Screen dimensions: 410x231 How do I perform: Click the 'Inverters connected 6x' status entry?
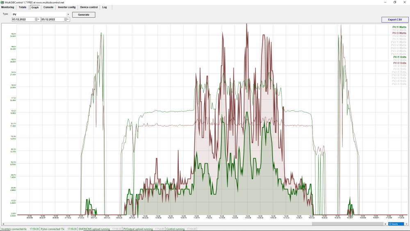pos(14,229)
